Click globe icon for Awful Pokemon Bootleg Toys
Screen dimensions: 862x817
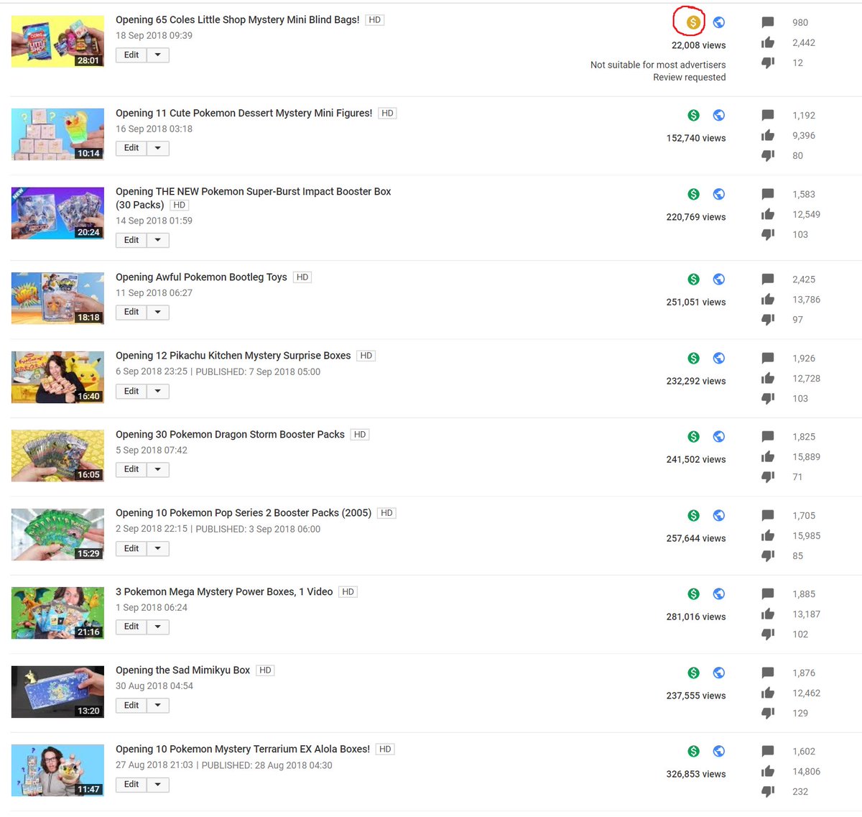coord(718,279)
